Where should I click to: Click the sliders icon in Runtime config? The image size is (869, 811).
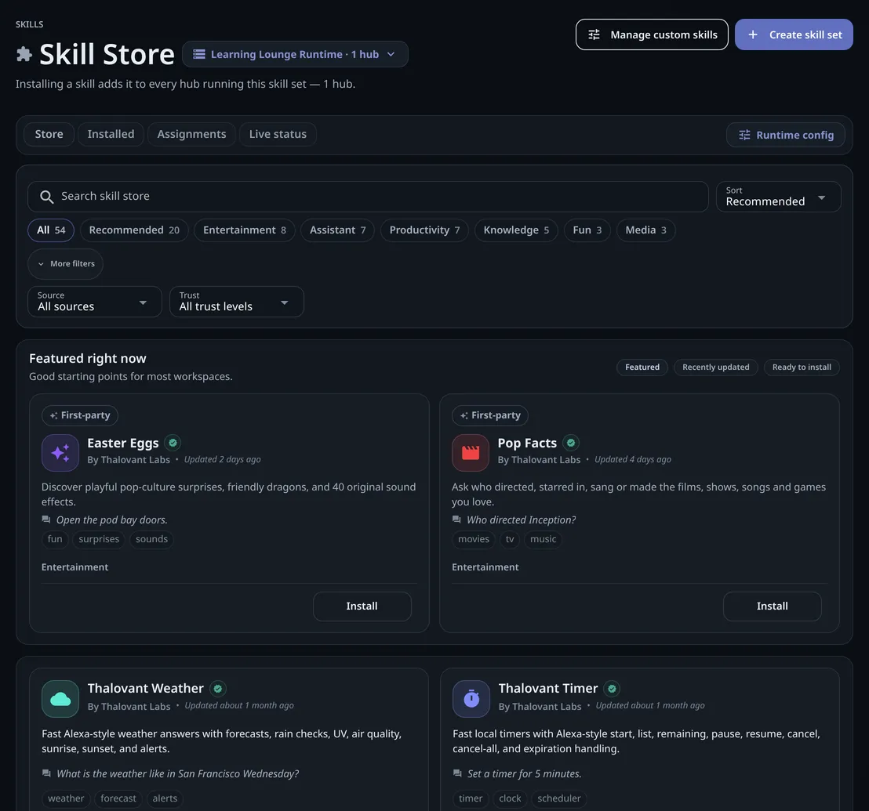[x=744, y=135]
